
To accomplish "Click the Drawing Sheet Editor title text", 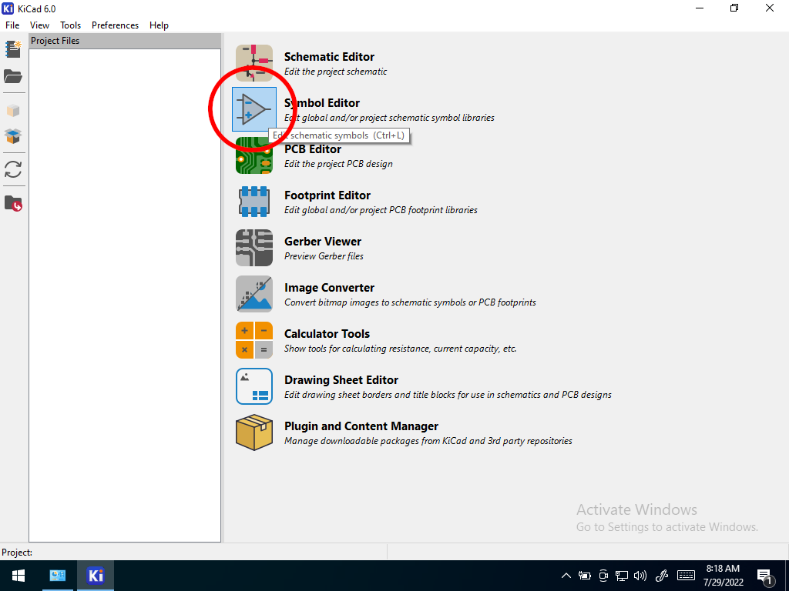I will coord(341,380).
